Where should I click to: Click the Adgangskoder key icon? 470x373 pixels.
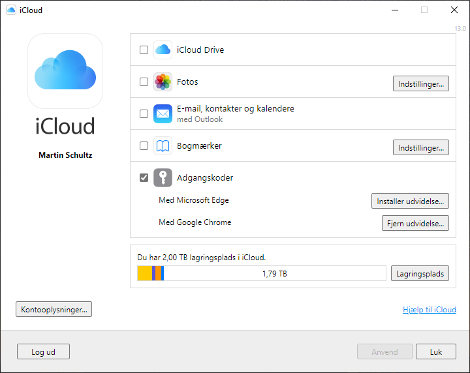163,177
